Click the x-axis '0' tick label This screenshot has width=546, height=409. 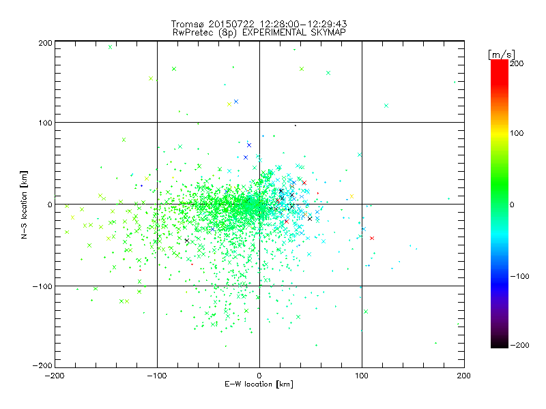259,376
